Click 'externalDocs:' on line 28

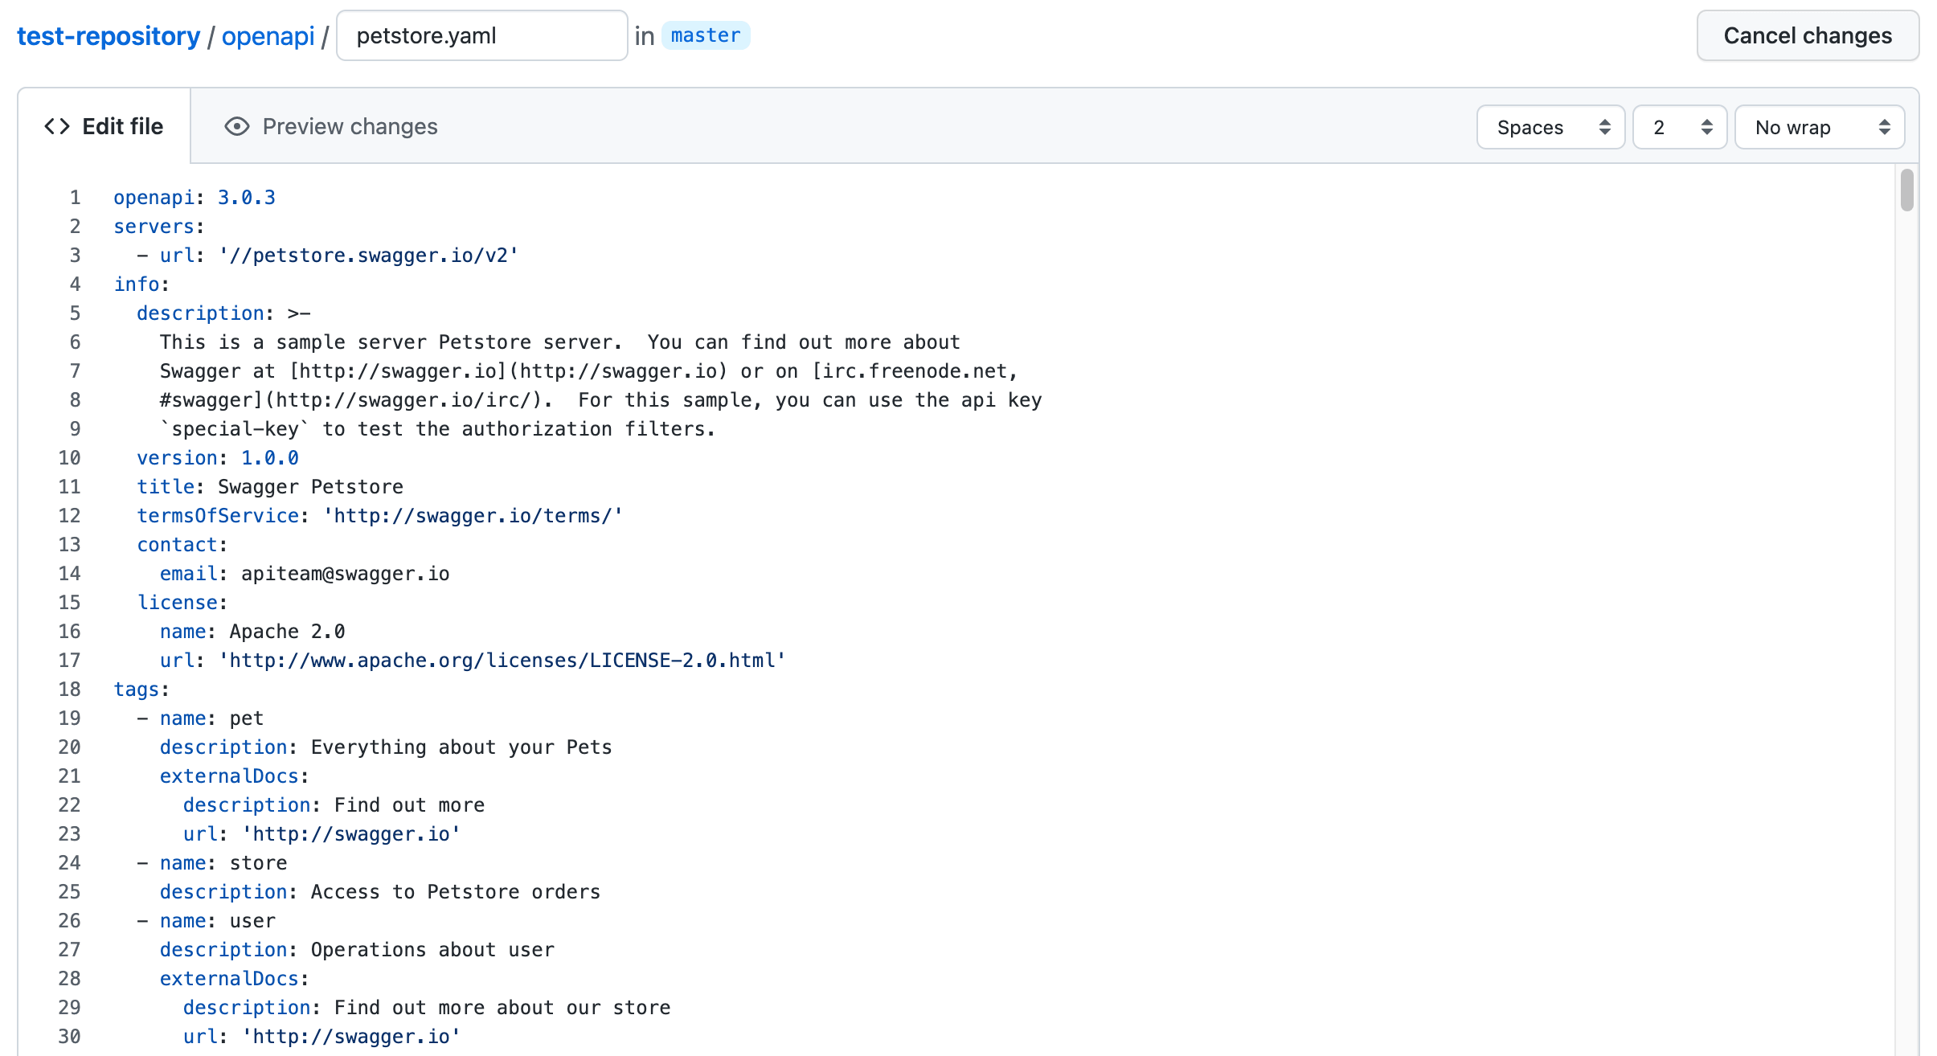[x=235, y=979]
